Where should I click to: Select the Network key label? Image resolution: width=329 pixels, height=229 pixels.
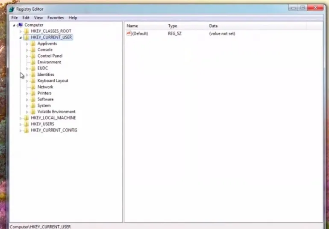point(45,87)
